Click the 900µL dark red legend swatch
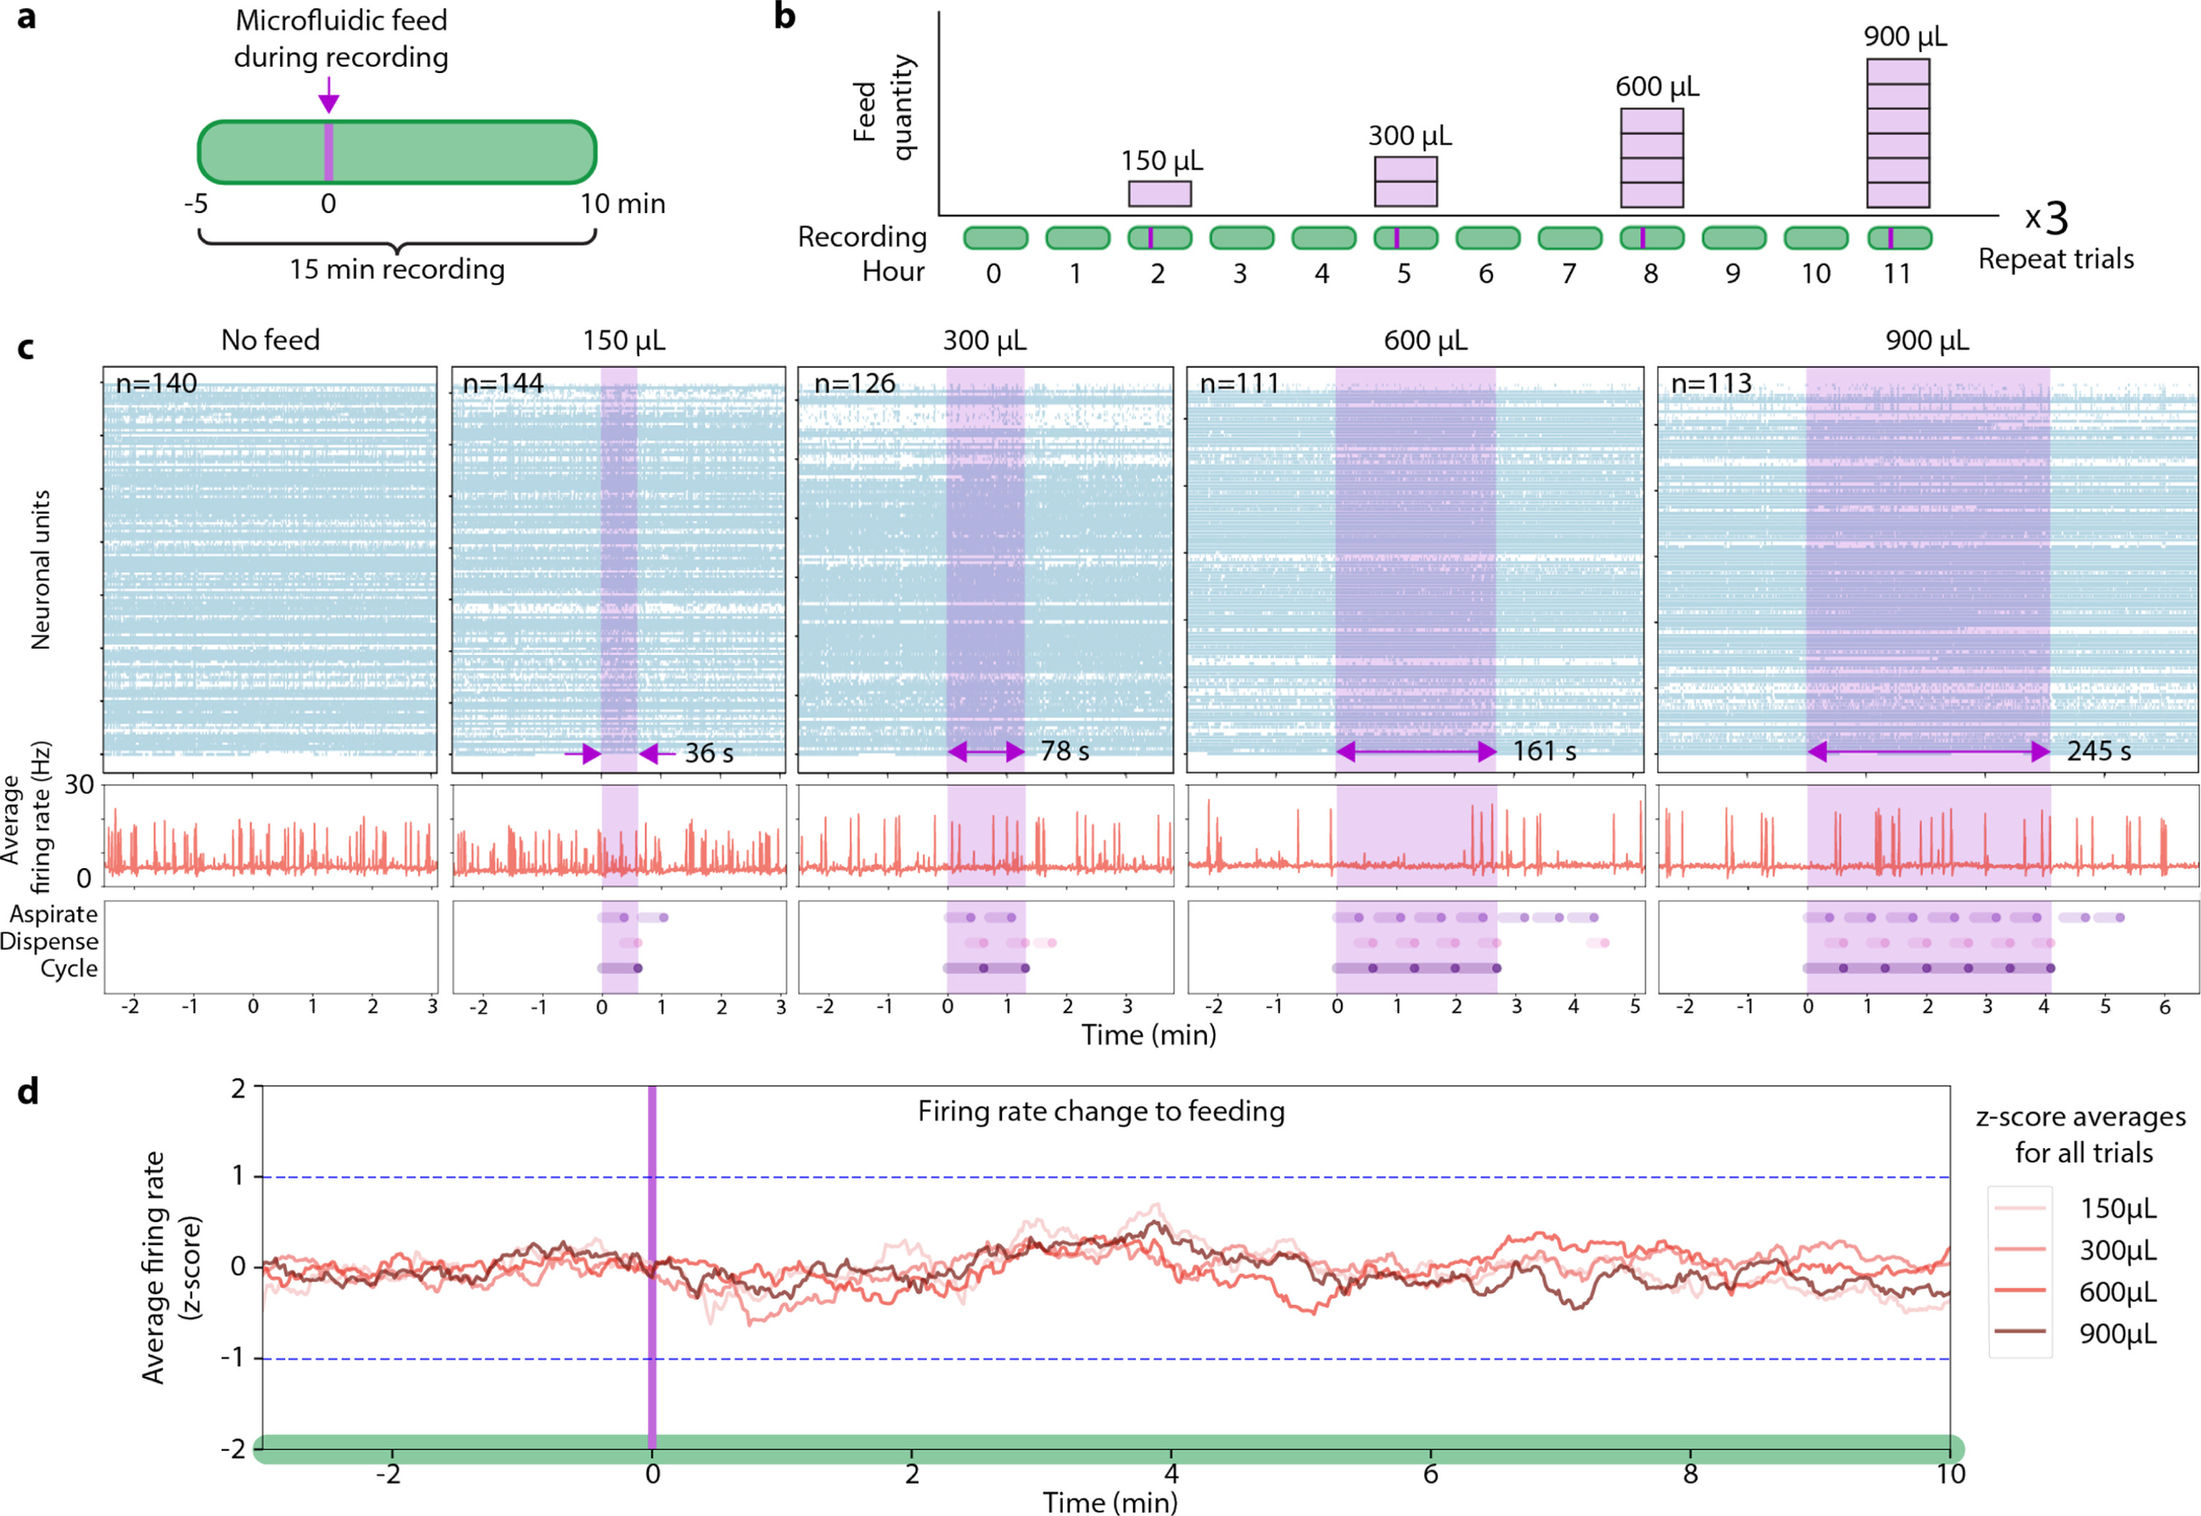This screenshot has width=2201, height=1516. pos(2020,1332)
